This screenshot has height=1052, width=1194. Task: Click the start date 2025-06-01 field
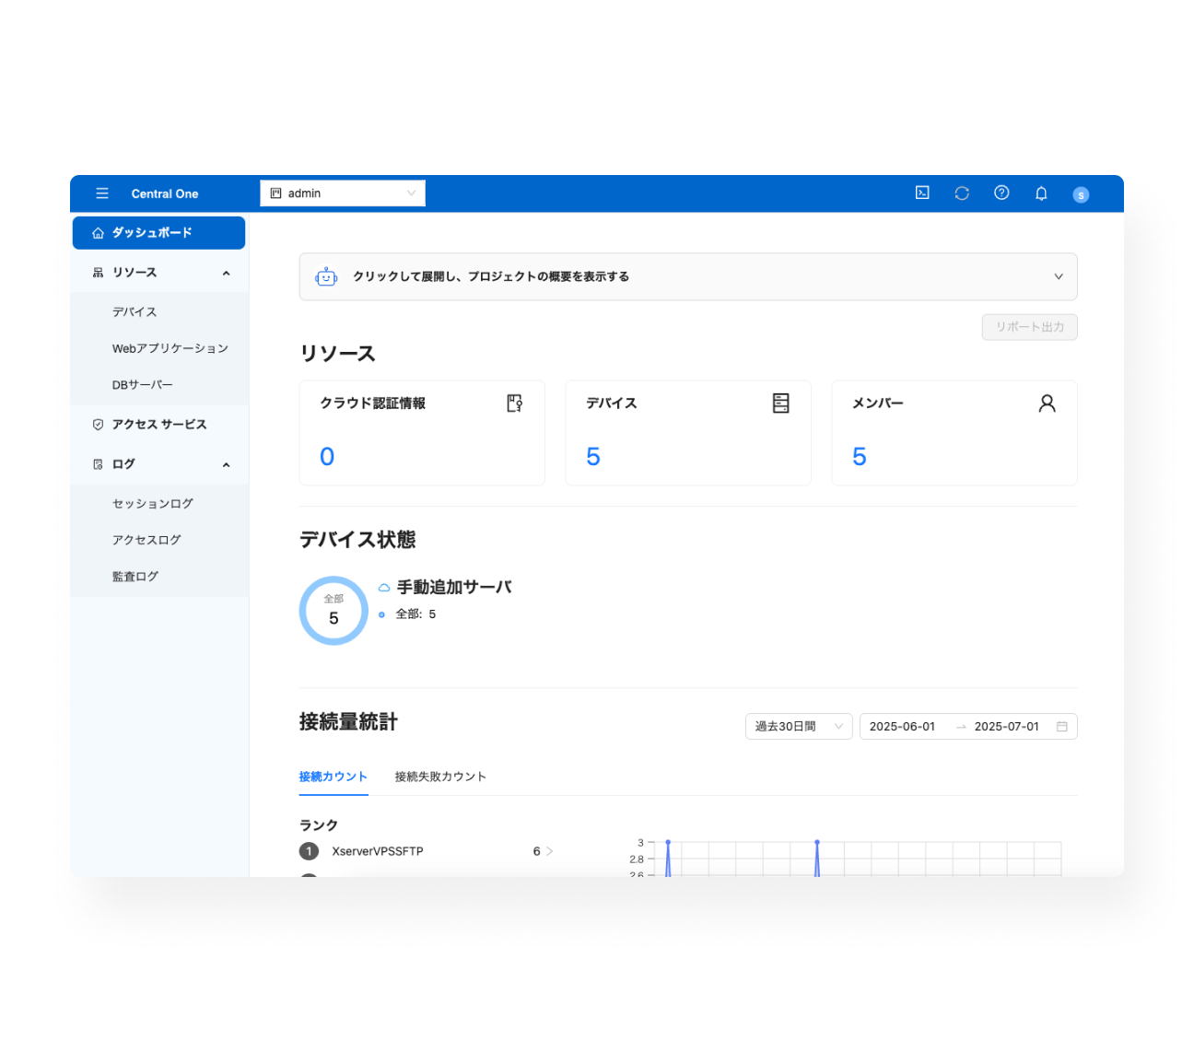click(902, 727)
